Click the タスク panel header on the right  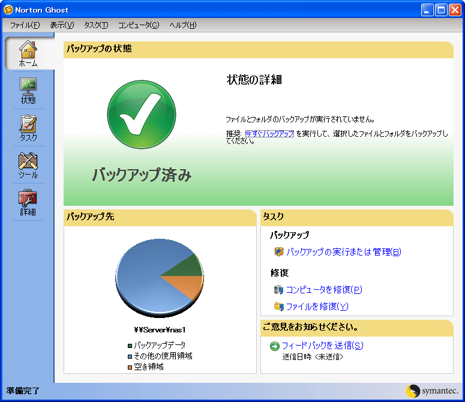357,218
